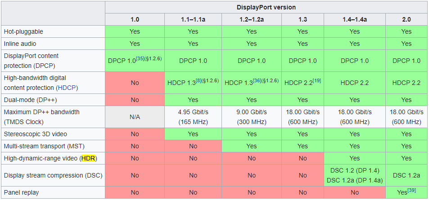The image size is (429, 200).
Task: Click the 1.2–1.2a column header
Action: pos(252,20)
